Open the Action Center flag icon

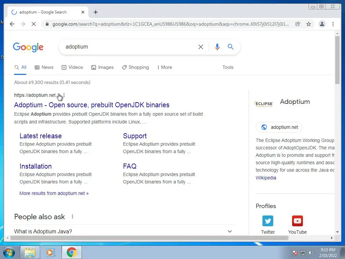294,253
